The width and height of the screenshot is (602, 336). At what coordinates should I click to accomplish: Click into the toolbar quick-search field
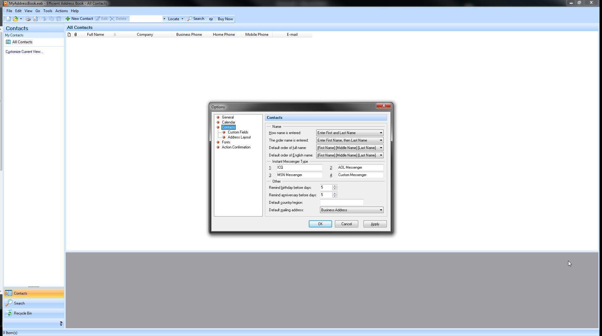click(146, 19)
